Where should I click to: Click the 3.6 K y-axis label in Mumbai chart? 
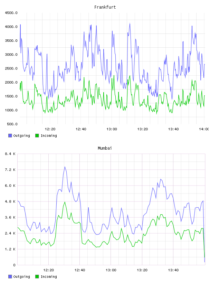[x=10, y=217]
